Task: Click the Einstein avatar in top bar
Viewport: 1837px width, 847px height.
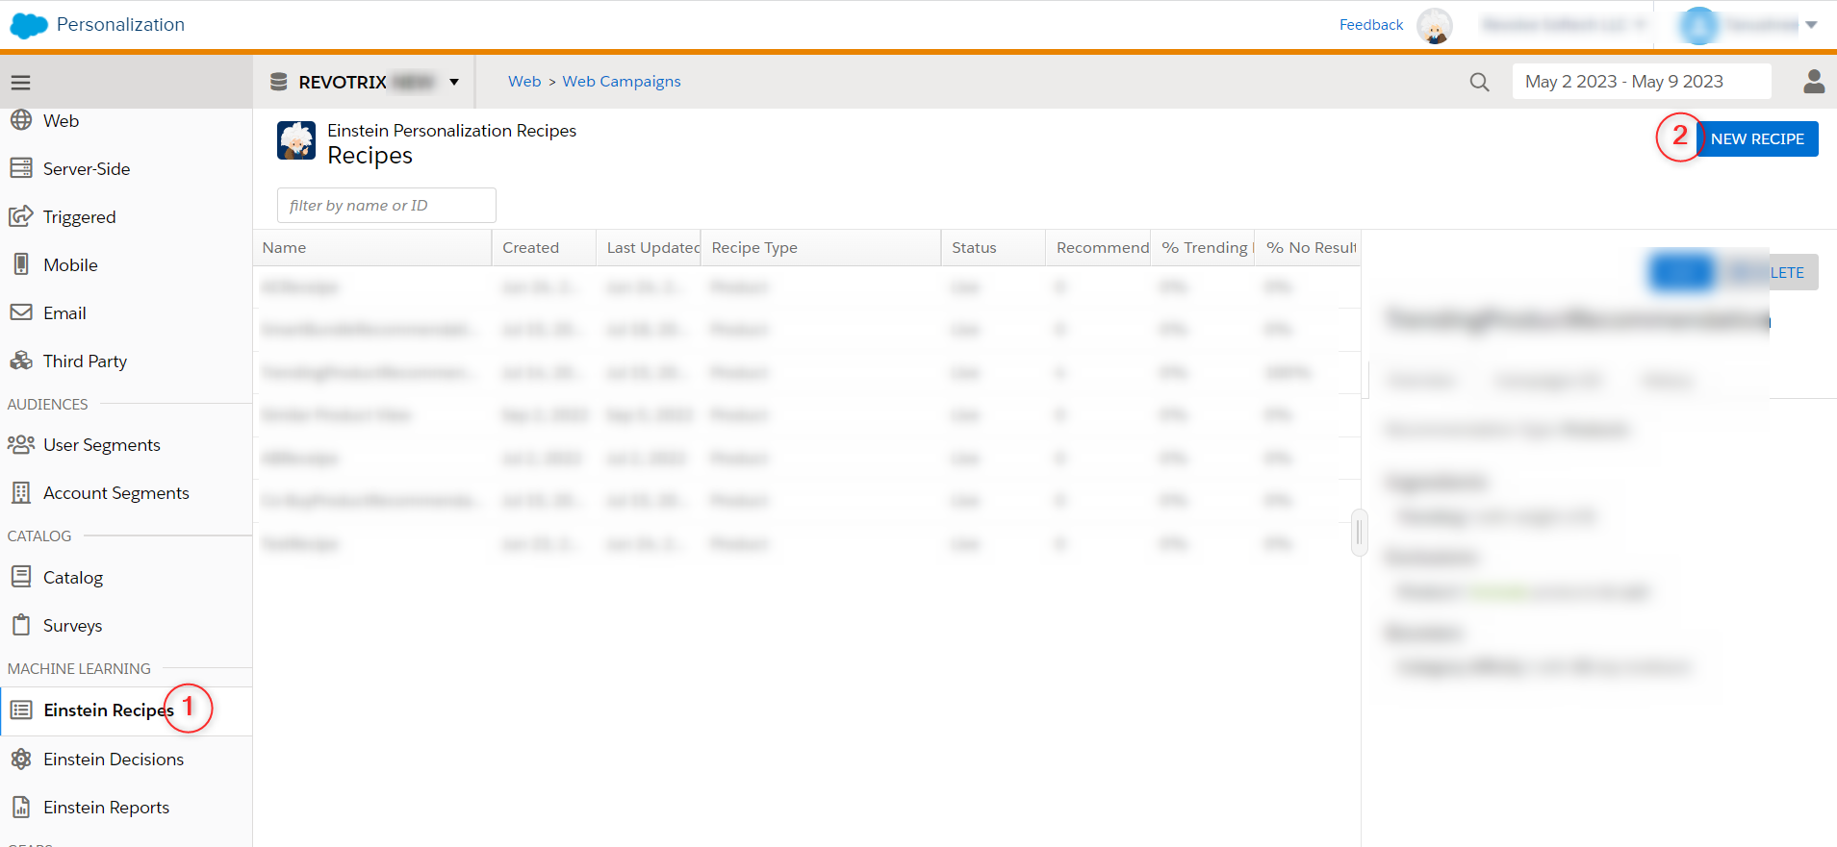Action: tap(1435, 26)
